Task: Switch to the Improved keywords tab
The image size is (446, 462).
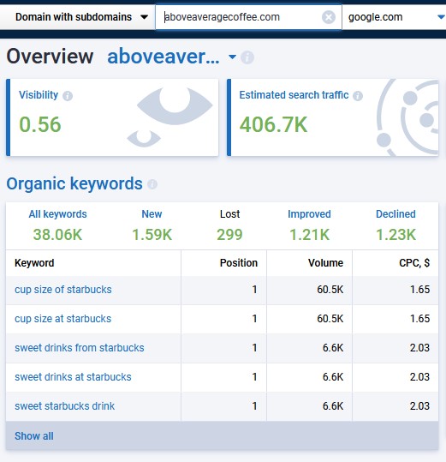Action: click(x=309, y=214)
